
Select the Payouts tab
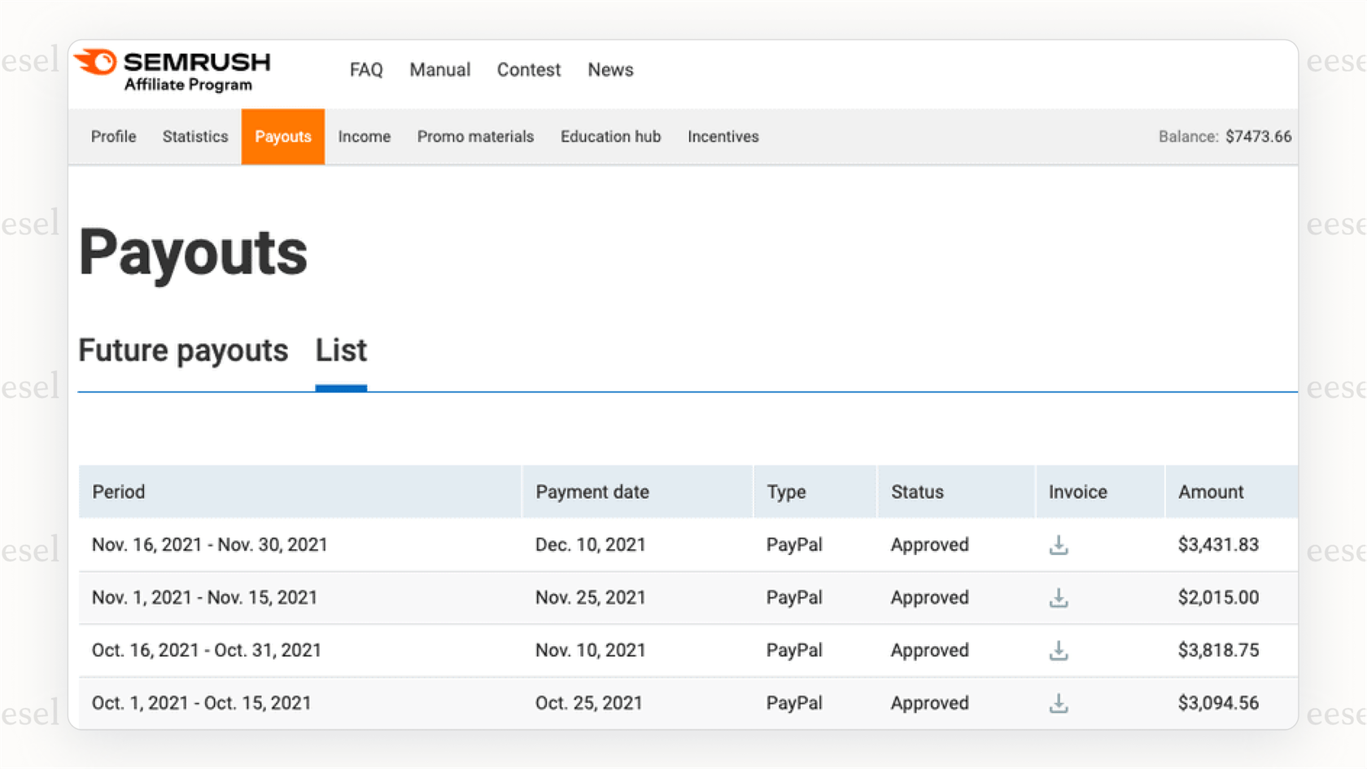point(282,137)
